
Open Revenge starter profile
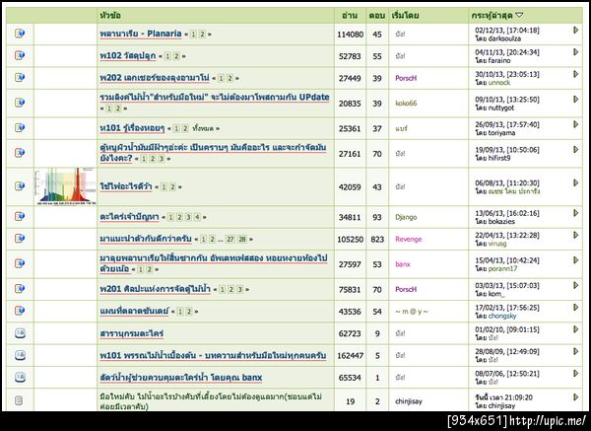click(x=408, y=239)
